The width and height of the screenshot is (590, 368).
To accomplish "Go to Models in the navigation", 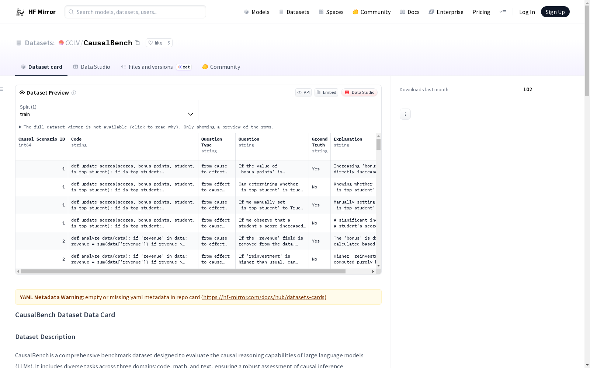I will (257, 12).
